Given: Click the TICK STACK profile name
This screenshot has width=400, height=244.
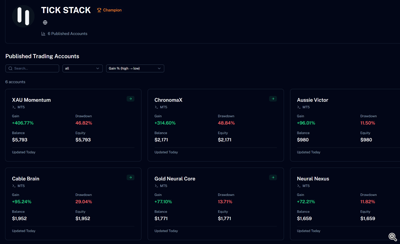Looking at the screenshot, I should (x=66, y=10).
